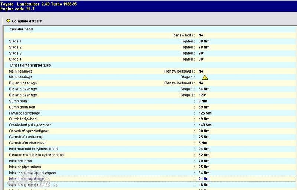Select the Camshaft sprocket/gear row

(x=150, y=131)
